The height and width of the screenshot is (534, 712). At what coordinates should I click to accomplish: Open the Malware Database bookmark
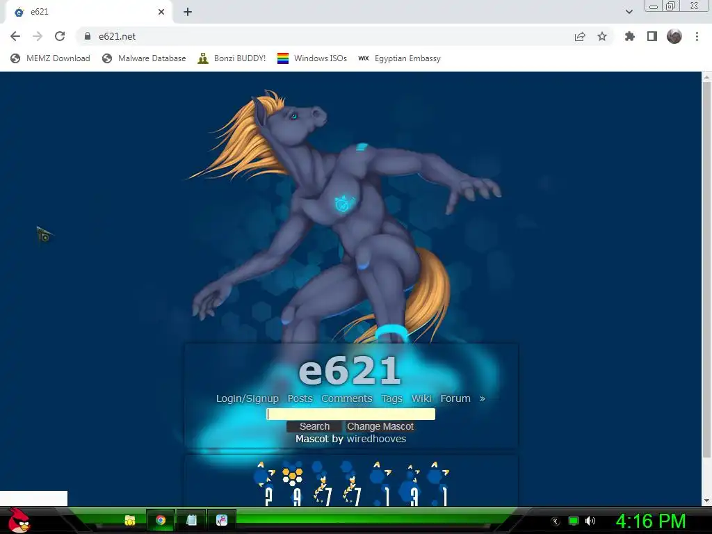tap(145, 58)
